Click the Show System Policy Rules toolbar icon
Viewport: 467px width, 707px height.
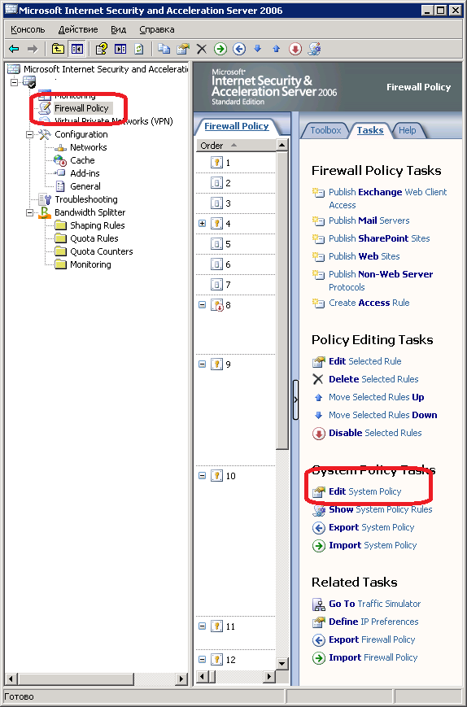pos(314,49)
